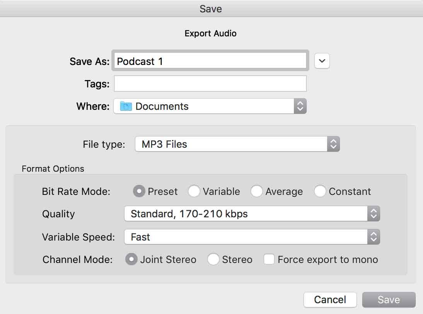The height and width of the screenshot is (314, 423).
Task: Open the Variable Speed dropdown
Action: pos(252,237)
